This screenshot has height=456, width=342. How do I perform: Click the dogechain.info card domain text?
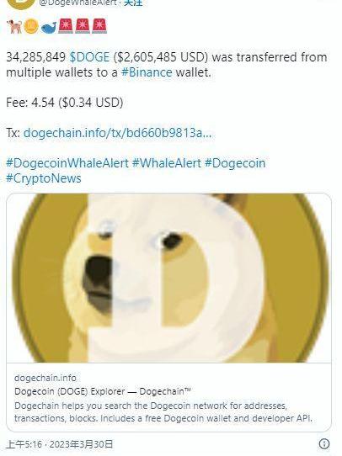(45, 378)
